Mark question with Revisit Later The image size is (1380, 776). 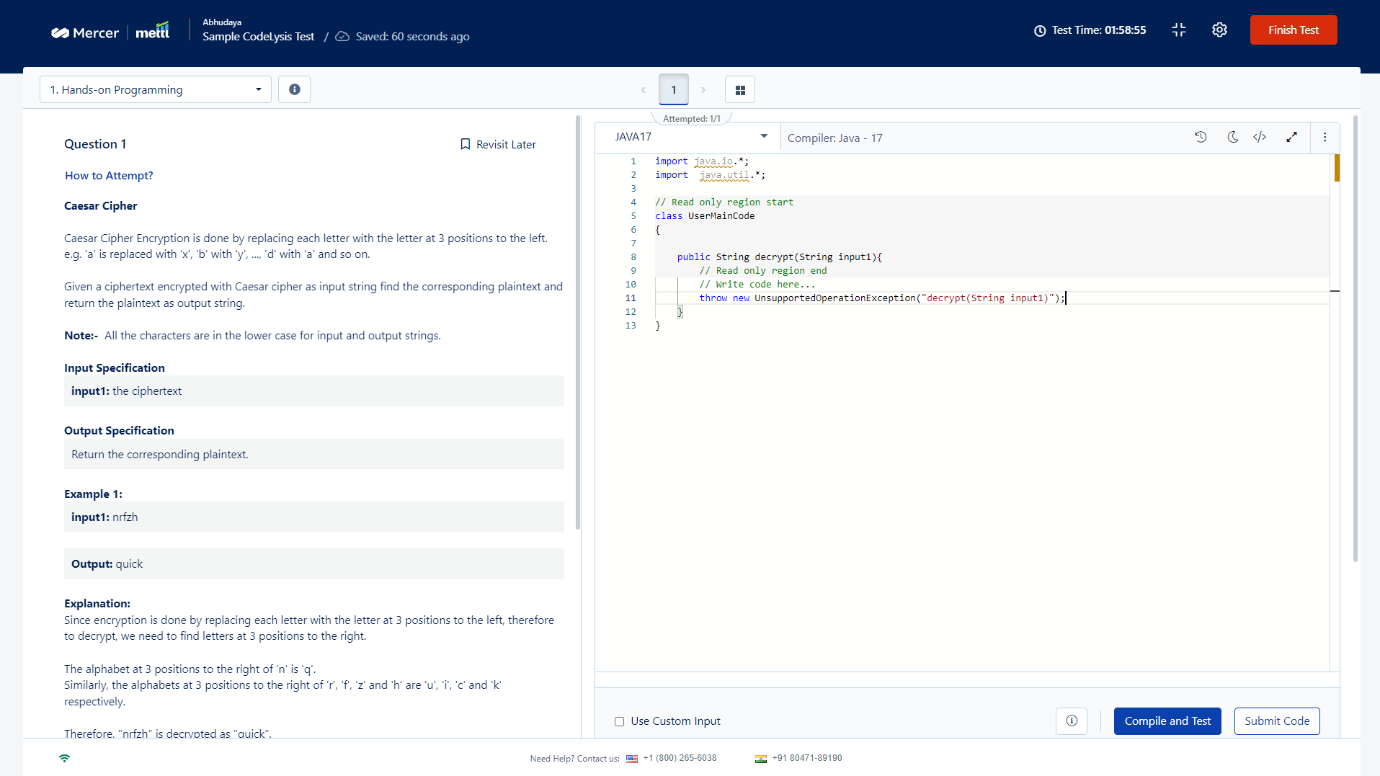pyautogui.click(x=498, y=144)
